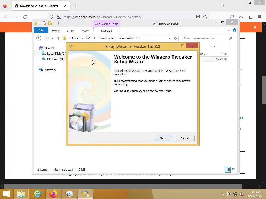Click Next in the Setup wizard
The height and width of the screenshot is (199, 266).
tap(163, 138)
